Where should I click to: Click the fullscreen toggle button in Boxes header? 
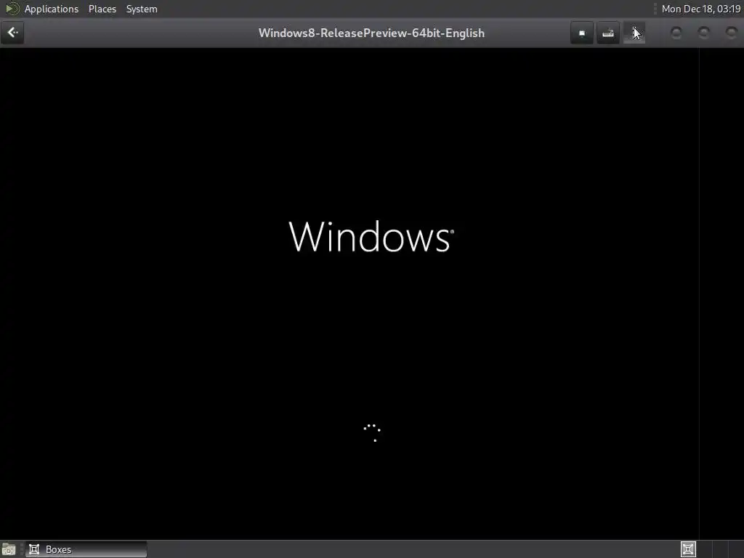(582, 33)
